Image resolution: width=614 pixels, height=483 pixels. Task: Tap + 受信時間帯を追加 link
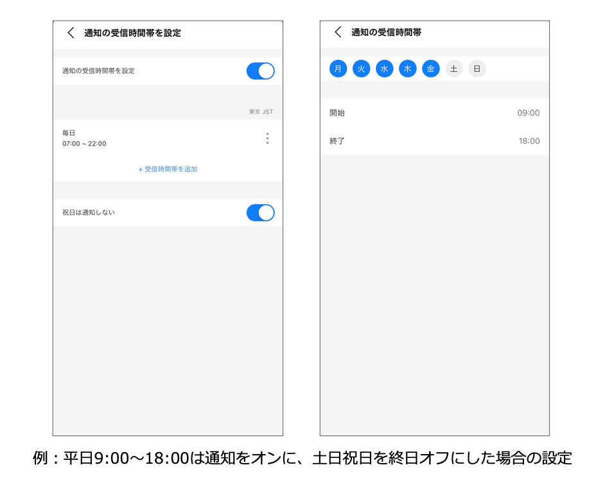pyautogui.click(x=168, y=169)
